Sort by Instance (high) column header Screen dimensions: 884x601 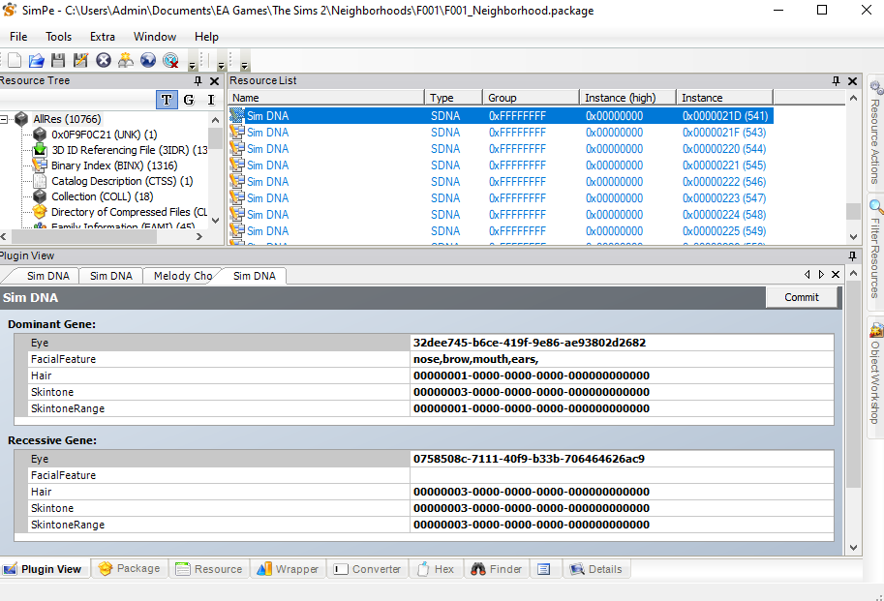628,98
